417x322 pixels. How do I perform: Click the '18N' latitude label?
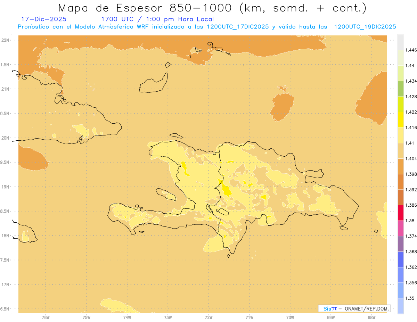click(x=5, y=236)
